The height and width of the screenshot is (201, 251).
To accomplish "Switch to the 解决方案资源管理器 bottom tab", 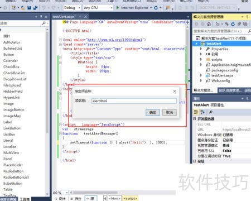I will tap(204, 90).
